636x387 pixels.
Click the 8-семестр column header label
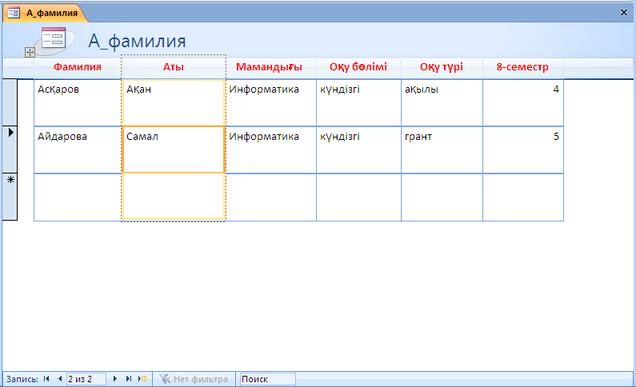[522, 67]
